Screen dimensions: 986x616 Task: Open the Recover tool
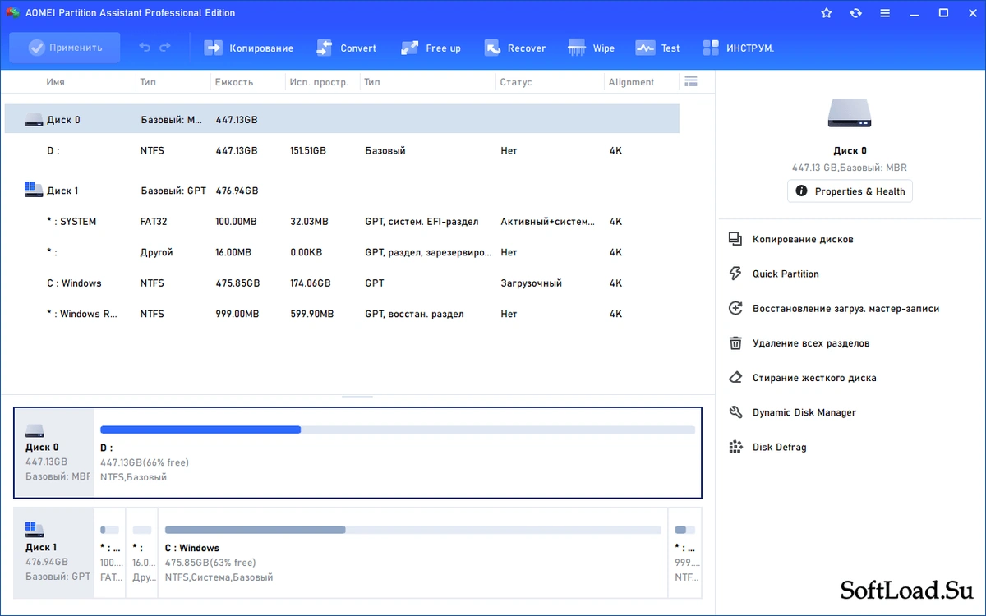coord(515,48)
